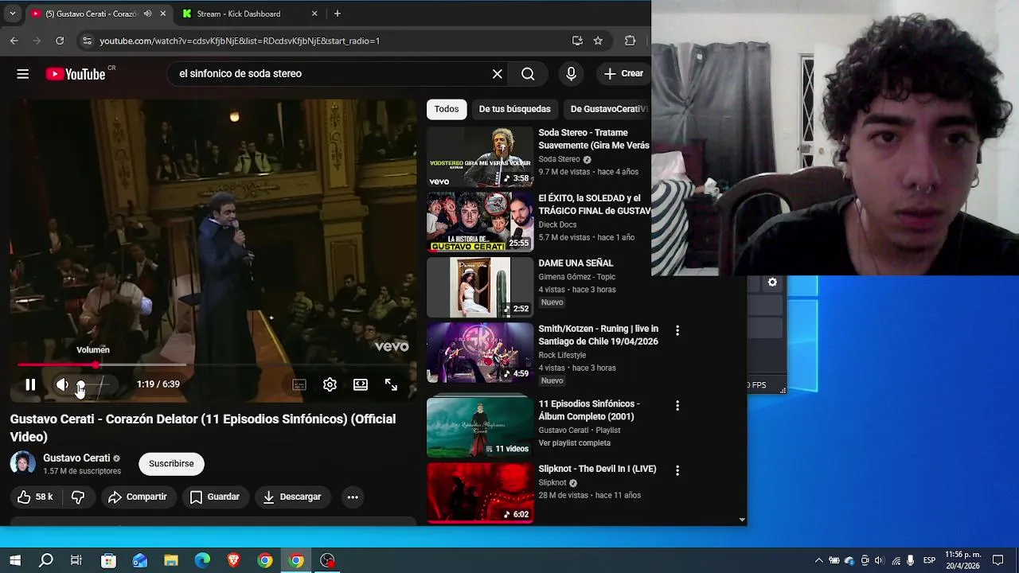Show hidden system tray icons chevron
The width and height of the screenshot is (1019, 573).
(818, 561)
